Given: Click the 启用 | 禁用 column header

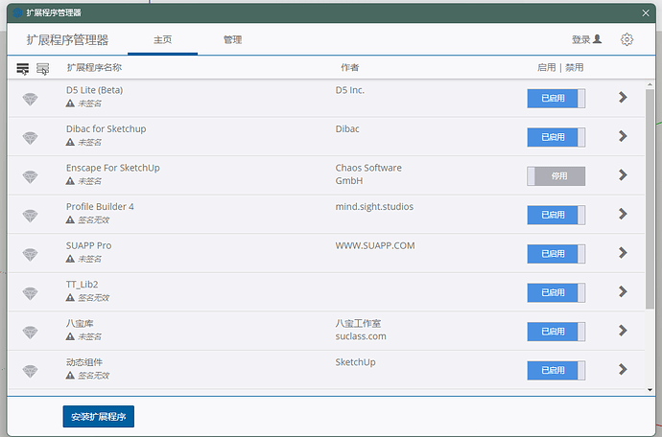Looking at the screenshot, I should pyautogui.click(x=560, y=67).
